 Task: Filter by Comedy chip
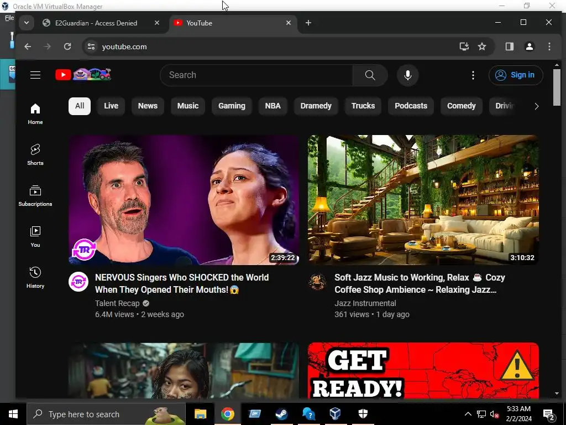click(462, 106)
